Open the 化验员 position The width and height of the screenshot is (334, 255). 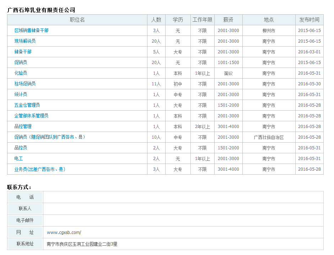pos(21,73)
